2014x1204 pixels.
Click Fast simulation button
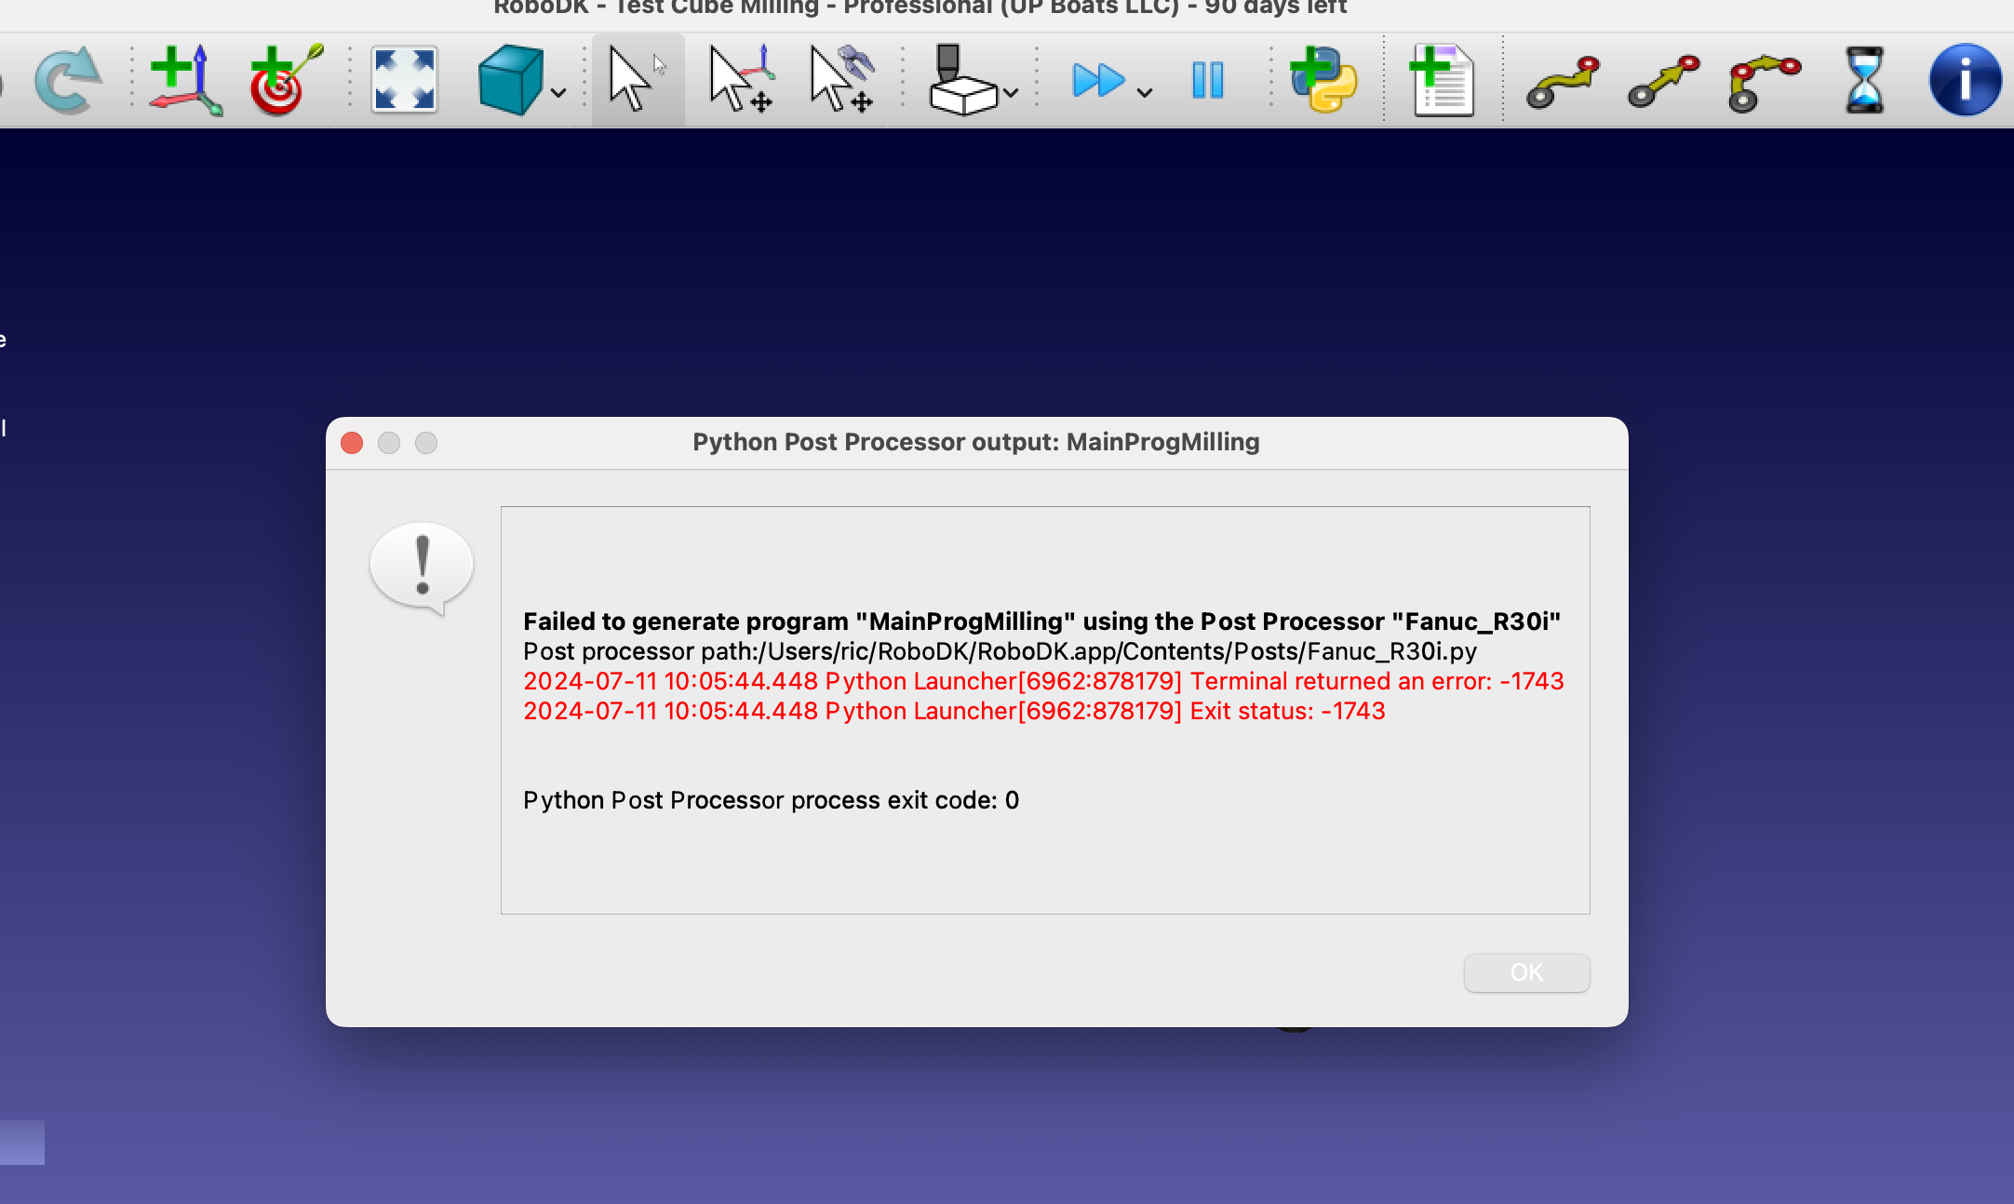coord(1098,80)
